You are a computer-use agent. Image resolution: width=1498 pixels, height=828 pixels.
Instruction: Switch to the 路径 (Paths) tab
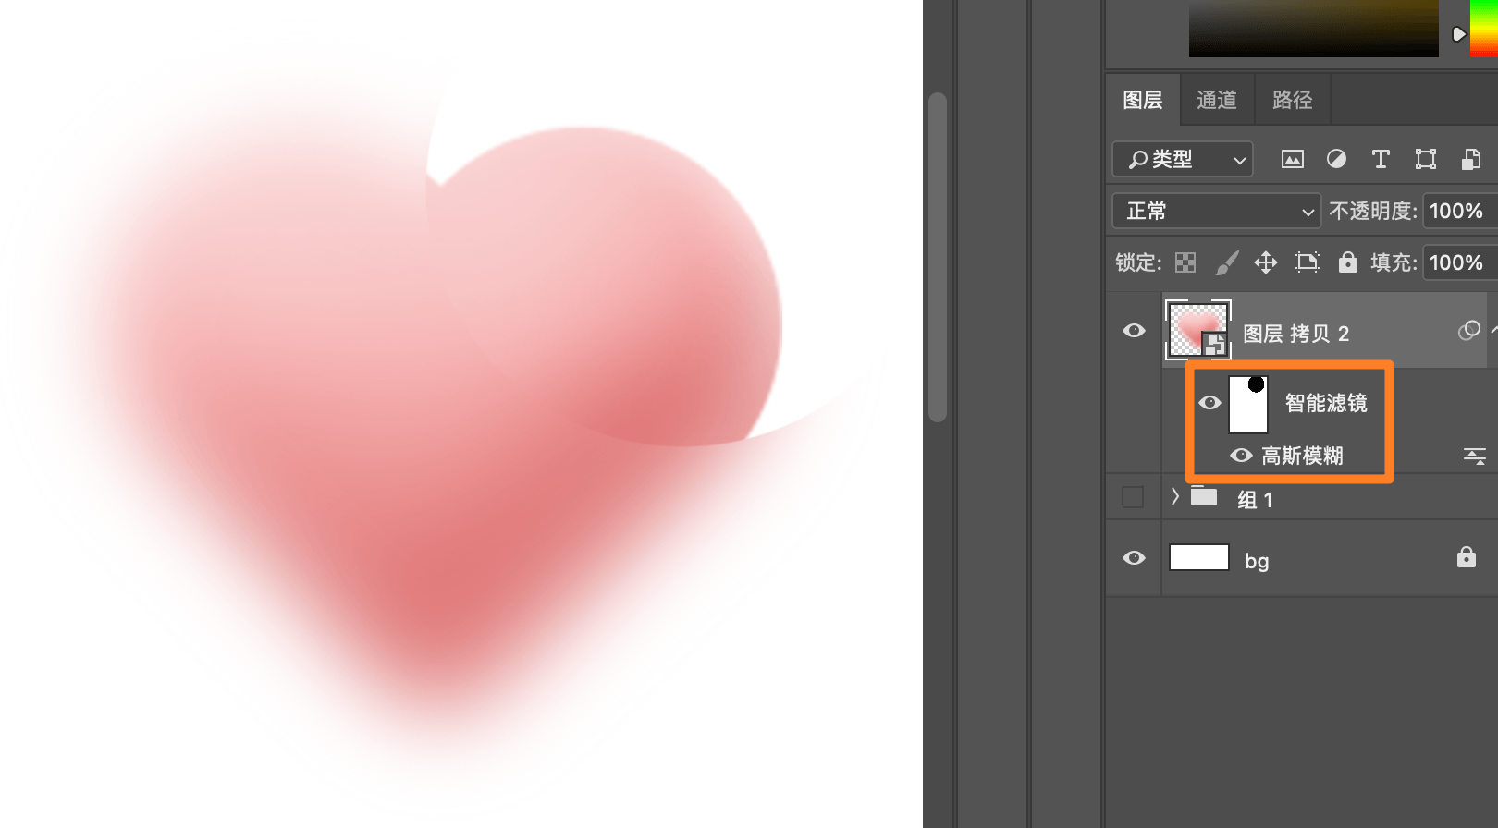pos(1292,100)
